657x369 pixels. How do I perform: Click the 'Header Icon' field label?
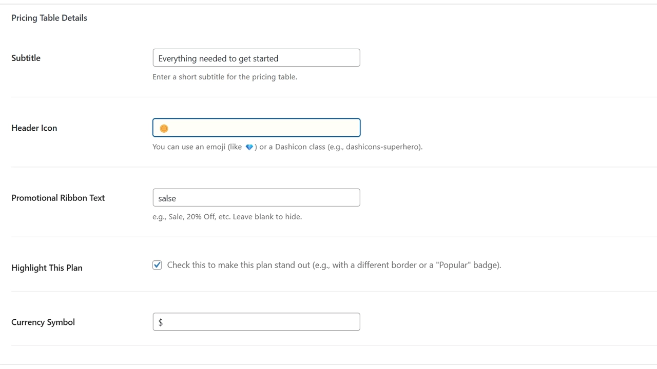tap(34, 128)
